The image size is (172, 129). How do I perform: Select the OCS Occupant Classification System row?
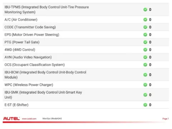[x=86, y=65]
